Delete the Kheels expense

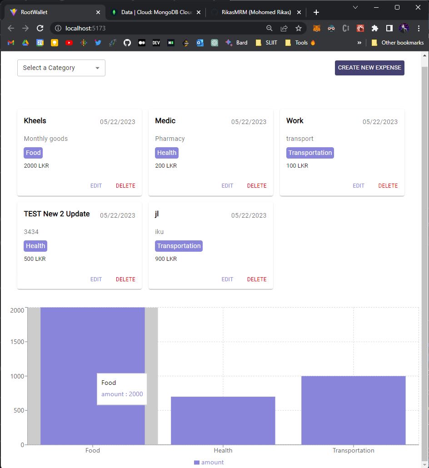(125, 186)
